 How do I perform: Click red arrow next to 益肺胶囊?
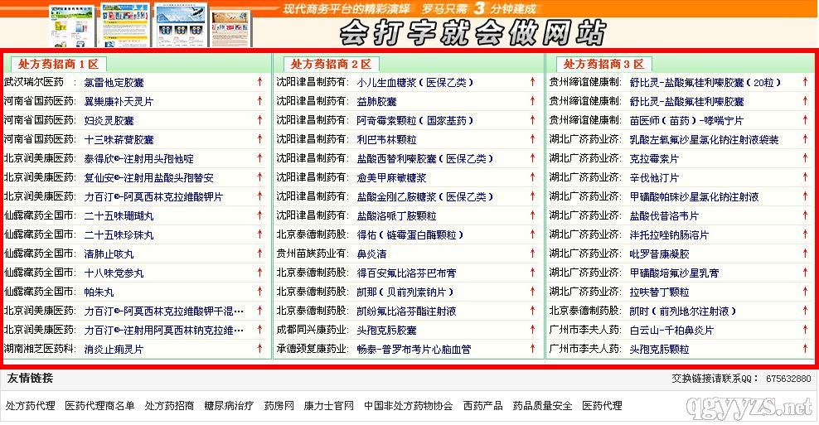pyautogui.click(x=532, y=101)
